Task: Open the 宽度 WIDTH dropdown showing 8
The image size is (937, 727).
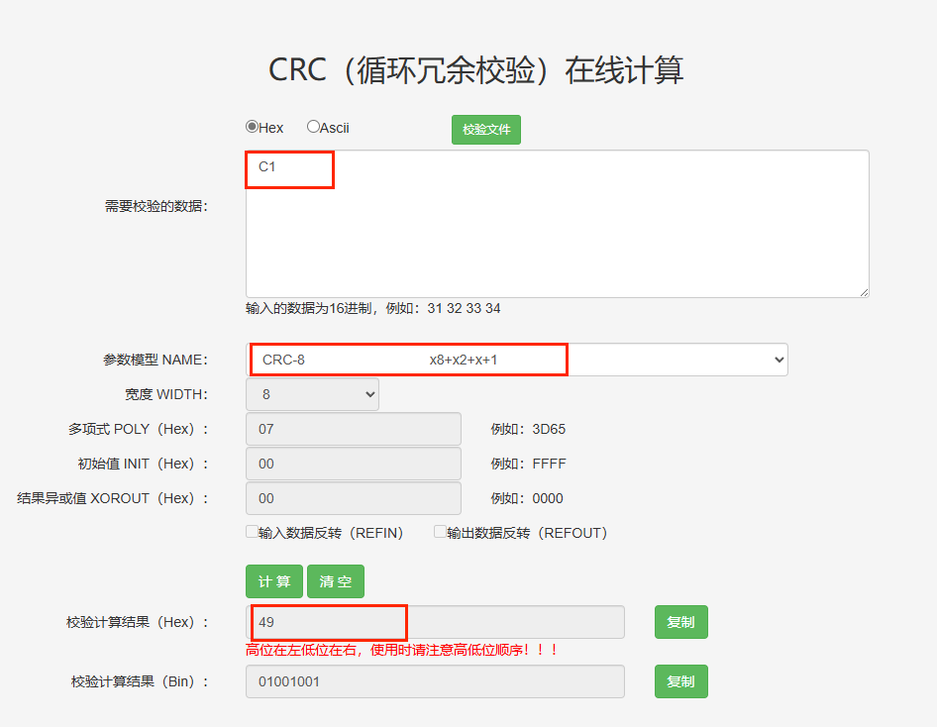Action: pyautogui.click(x=312, y=394)
